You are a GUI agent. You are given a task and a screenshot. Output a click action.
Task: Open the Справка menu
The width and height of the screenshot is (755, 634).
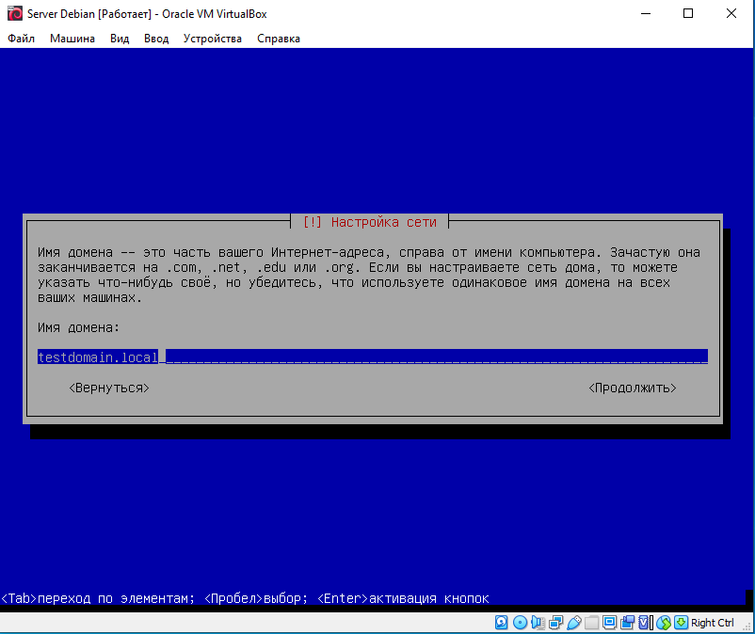pyautogui.click(x=279, y=39)
